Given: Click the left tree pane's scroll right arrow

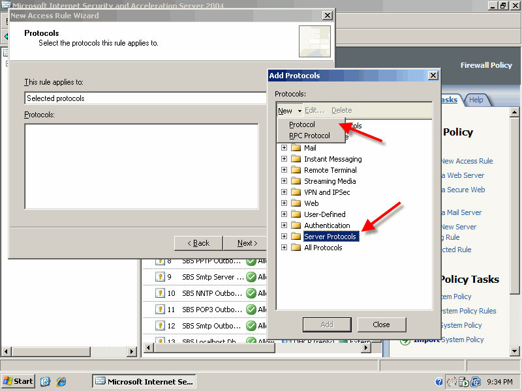Looking at the screenshot, I should (x=132, y=351).
